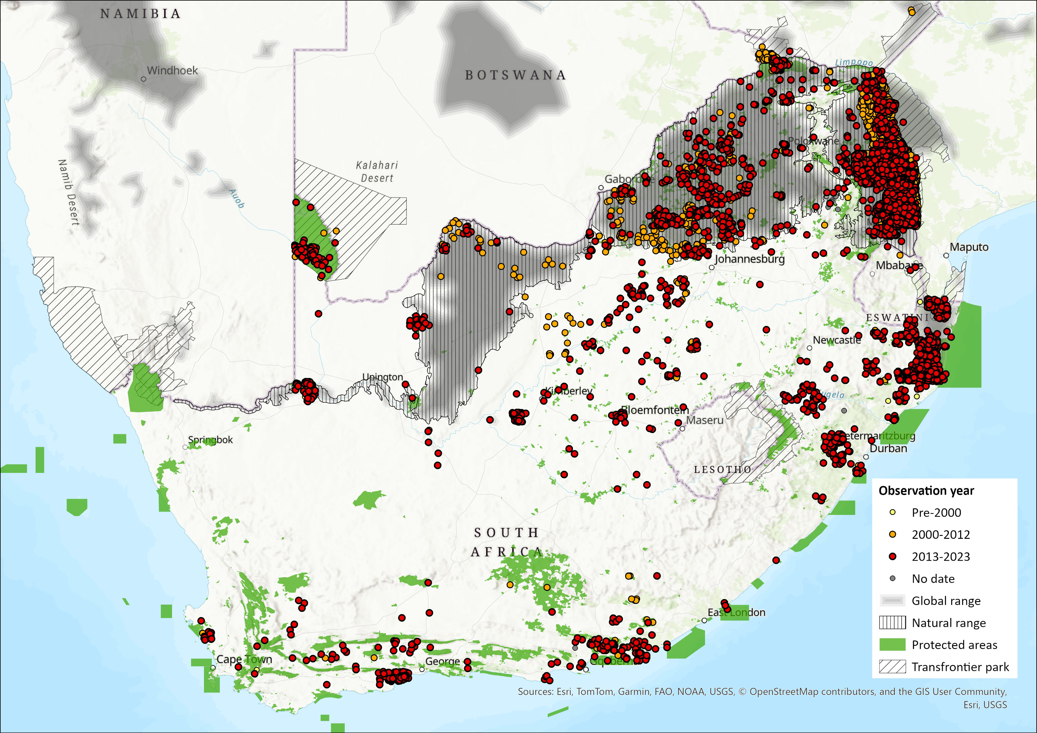Screen dimensions: 1037x733
Task: Click the 2013-2023 red legend dot
Action: click(x=892, y=557)
